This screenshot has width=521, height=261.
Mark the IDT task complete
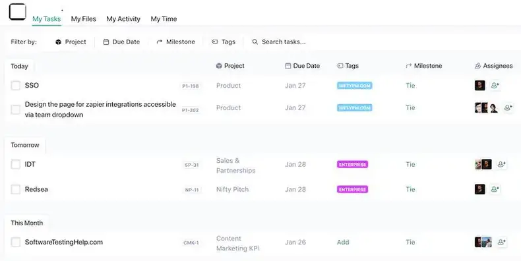[16, 164]
